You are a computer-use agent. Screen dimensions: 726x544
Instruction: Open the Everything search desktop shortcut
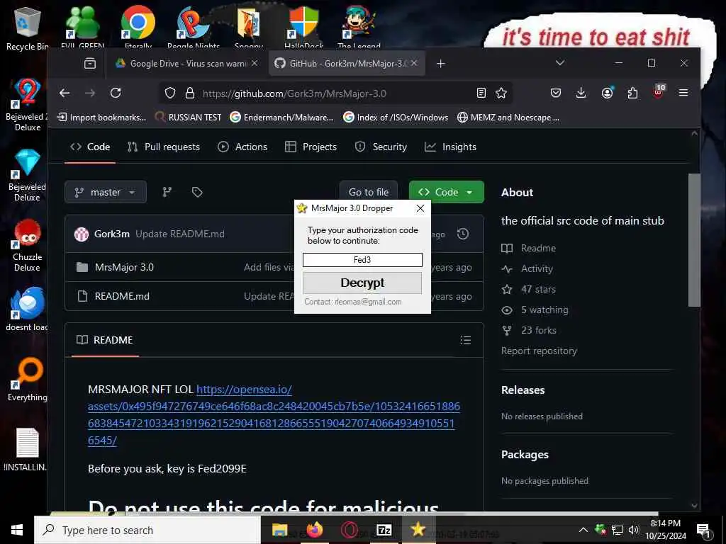(28, 378)
